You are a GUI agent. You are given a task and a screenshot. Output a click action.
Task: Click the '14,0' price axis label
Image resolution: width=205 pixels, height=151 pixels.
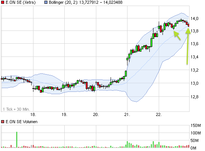coord(194,18)
